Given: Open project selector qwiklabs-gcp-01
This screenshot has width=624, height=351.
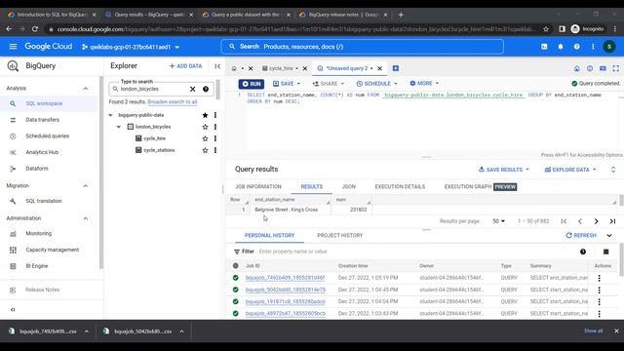Looking at the screenshot, I should click(131, 47).
